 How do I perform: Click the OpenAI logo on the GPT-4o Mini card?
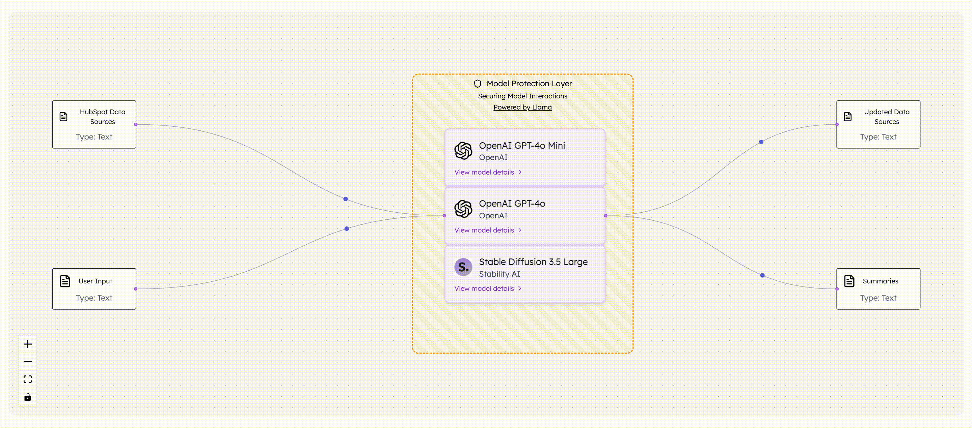(463, 151)
